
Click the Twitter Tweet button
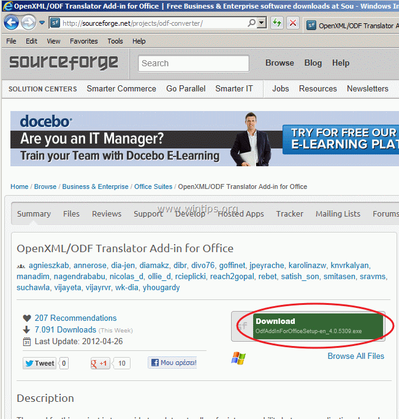[x=39, y=363]
